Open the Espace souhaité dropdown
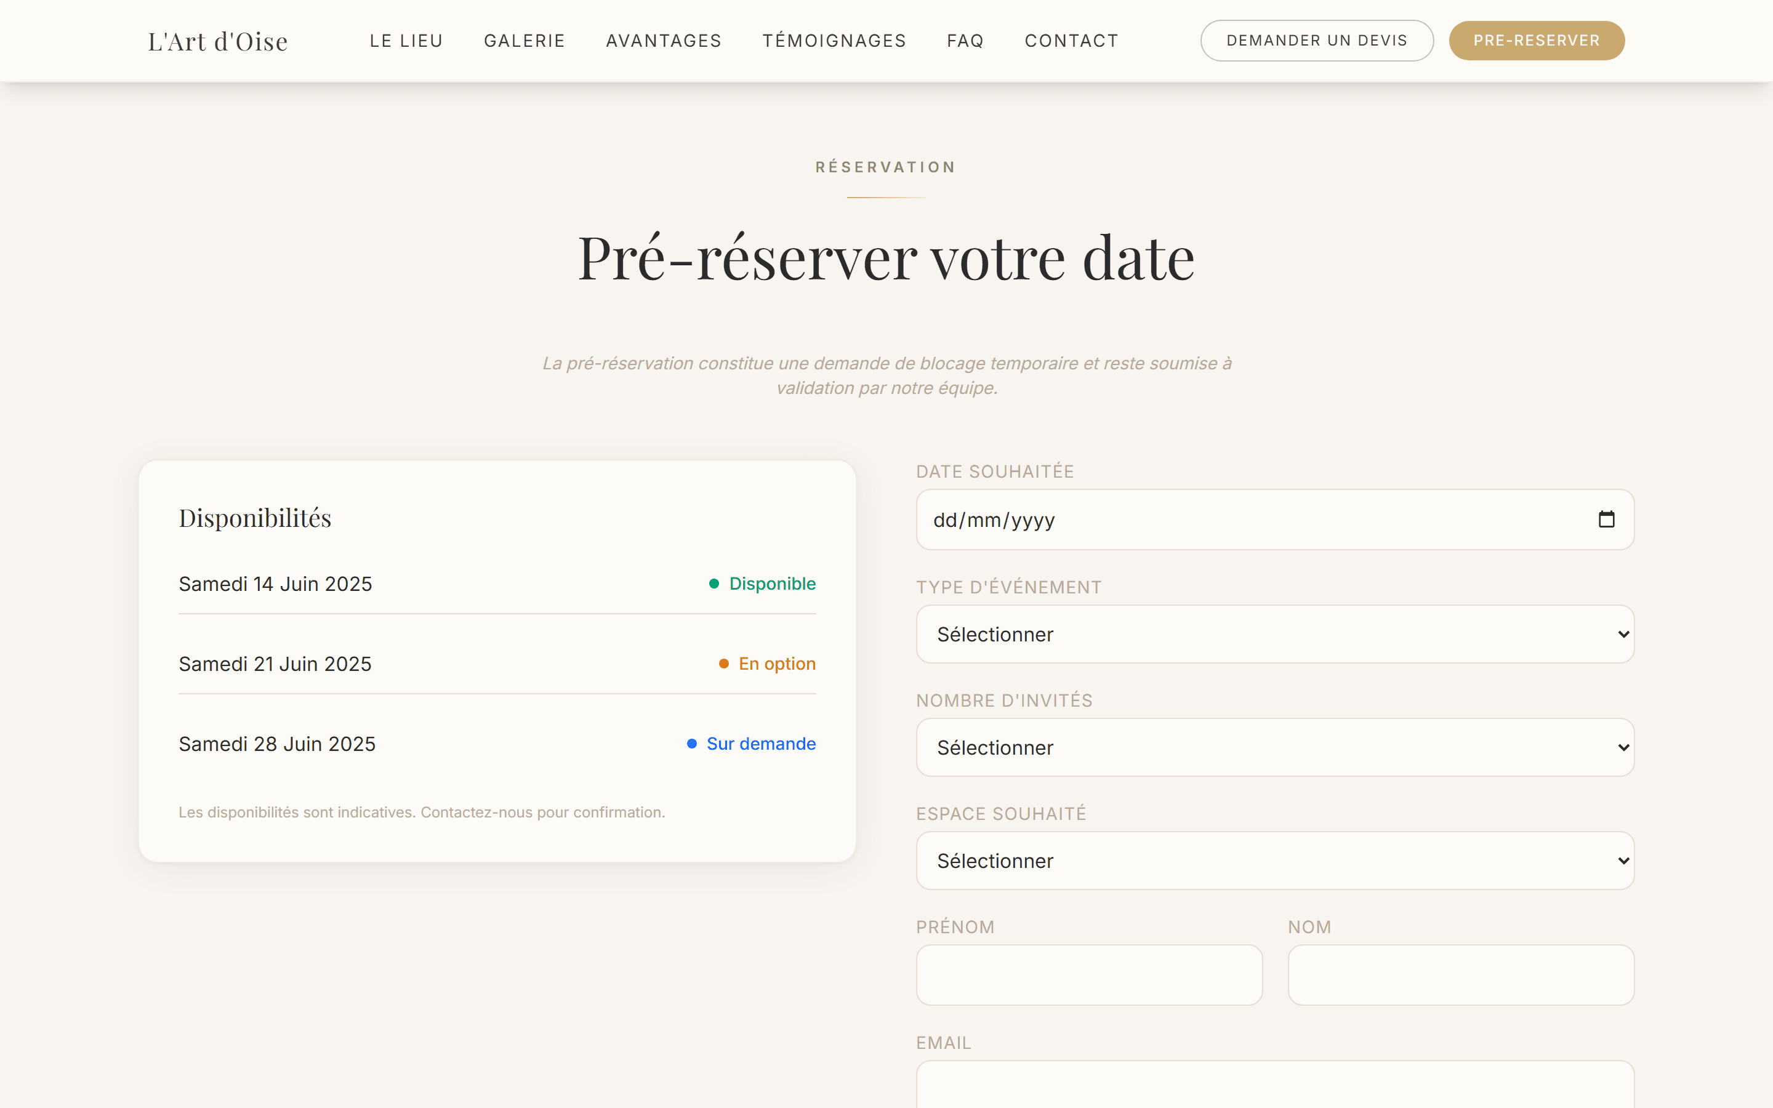This screenshot has height=1108, width=1773. click(x=1274, y=861)
